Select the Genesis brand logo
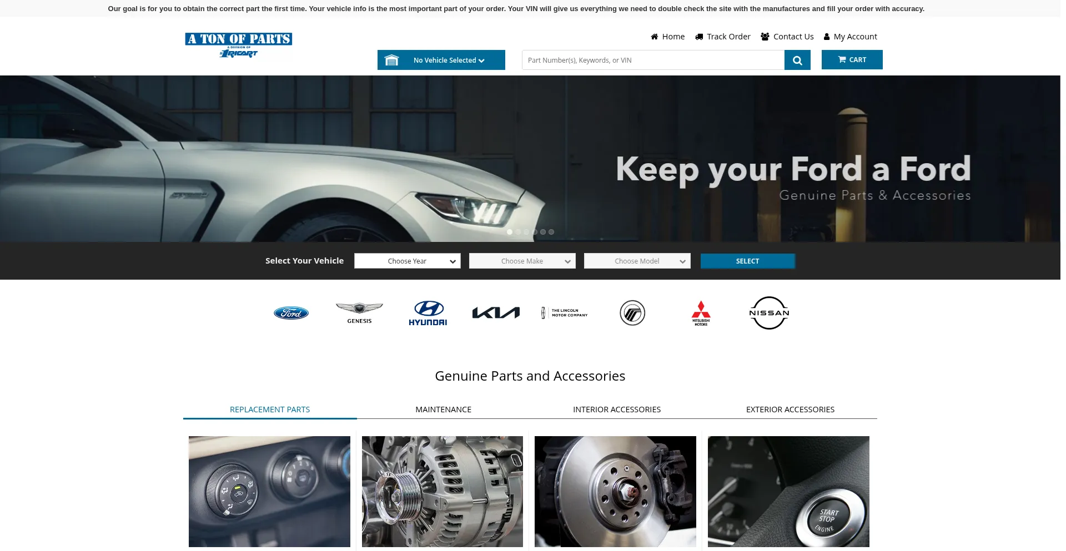This screenshot has height=551, width=1066. point(359,313)
